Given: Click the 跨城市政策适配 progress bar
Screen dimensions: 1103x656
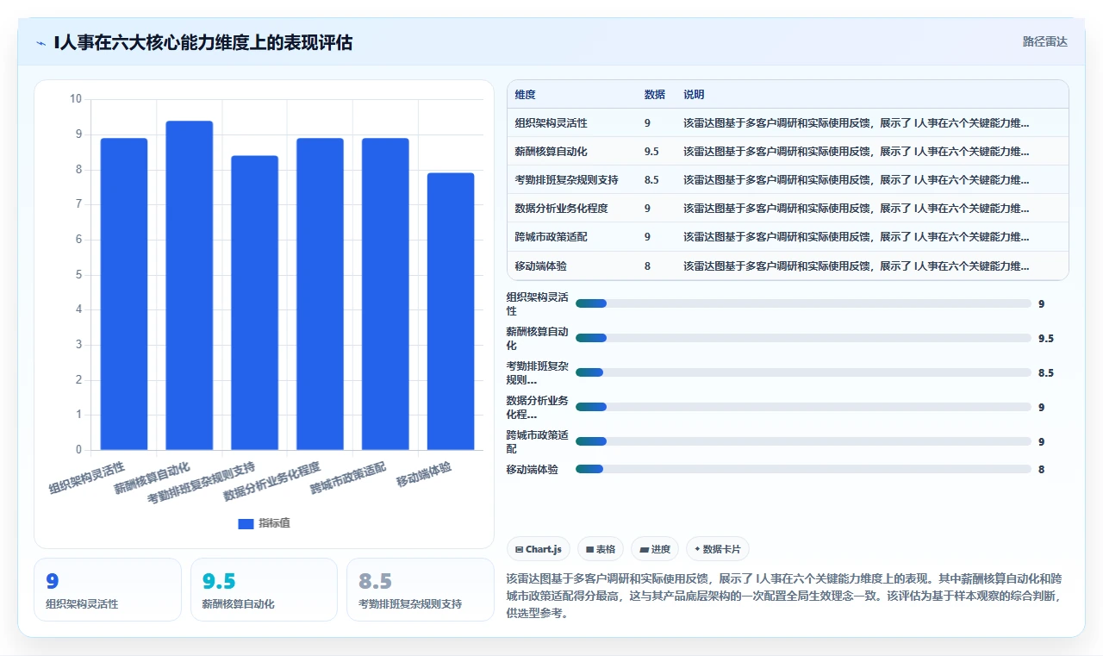Looking at the screenshot, I should [x=803, y=441].
